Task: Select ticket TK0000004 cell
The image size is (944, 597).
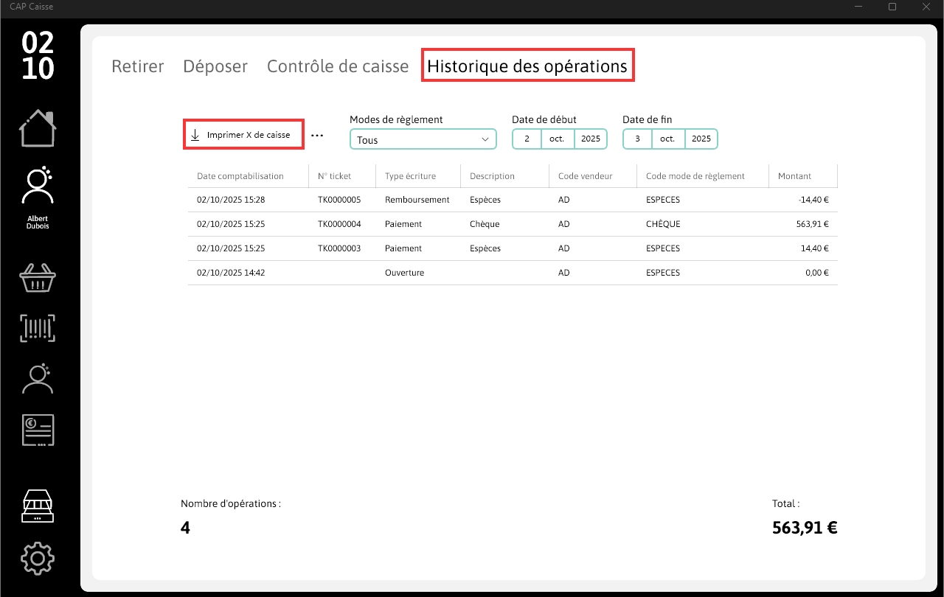Action: (339, 224)
